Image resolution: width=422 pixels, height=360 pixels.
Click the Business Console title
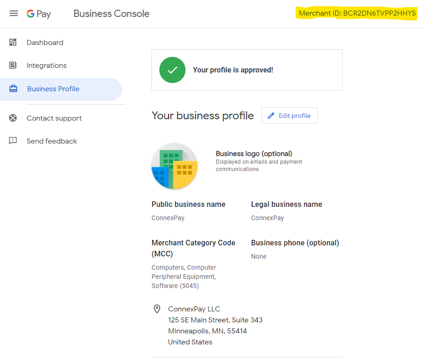pos(112,14)
